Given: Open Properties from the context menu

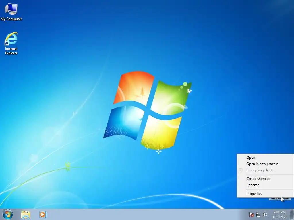Looking at the screenshot, I should 265,194.
